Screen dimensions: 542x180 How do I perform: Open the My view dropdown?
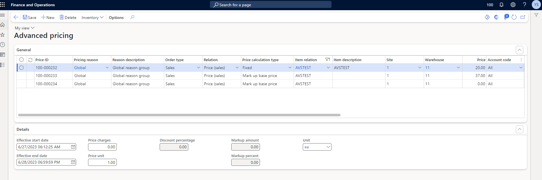point(24,28)
